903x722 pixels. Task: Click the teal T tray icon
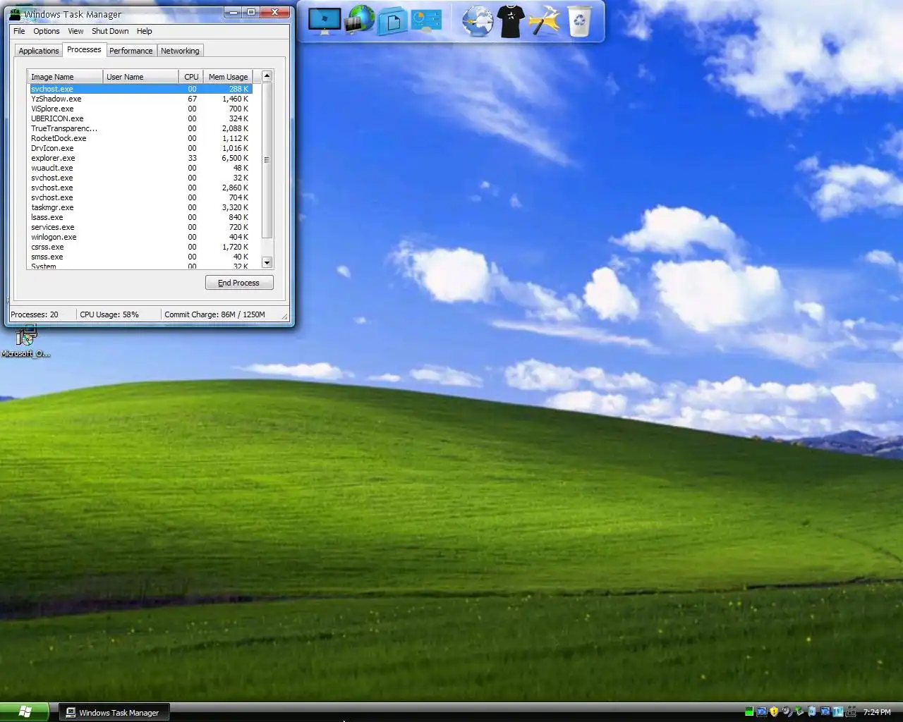coord(838,711)
